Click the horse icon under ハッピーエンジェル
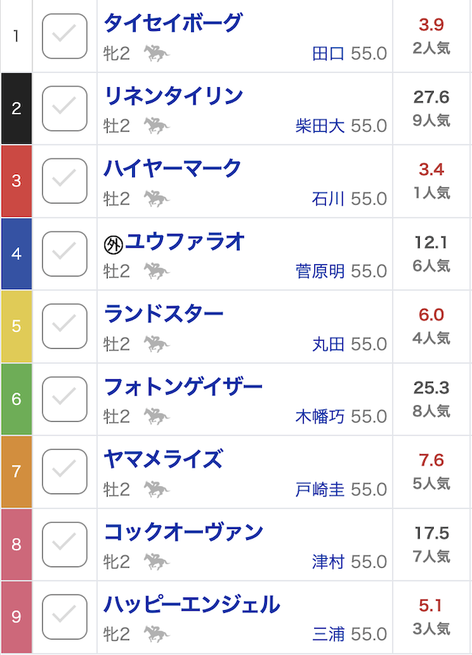This screenshot has height=655, width=472. [x=156, y=634]
